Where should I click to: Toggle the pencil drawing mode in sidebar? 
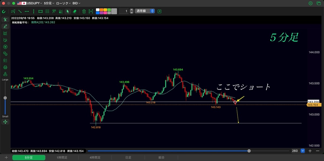(5, 26)
